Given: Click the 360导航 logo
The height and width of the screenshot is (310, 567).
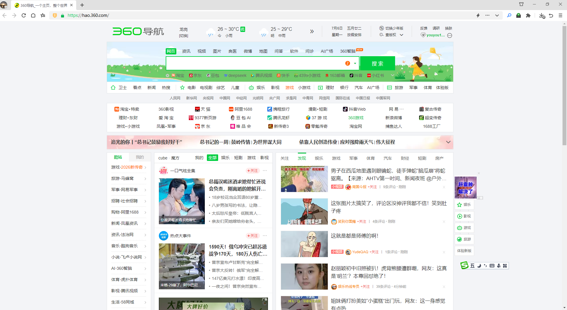Looking at the screenshot, I should tap(138, 31).
